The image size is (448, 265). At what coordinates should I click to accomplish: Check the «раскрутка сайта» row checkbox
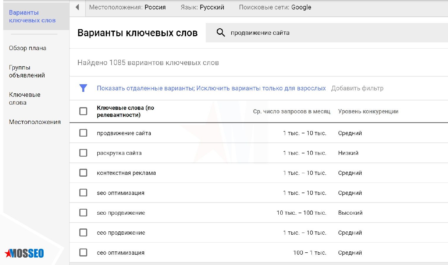(x=83, y=153)
